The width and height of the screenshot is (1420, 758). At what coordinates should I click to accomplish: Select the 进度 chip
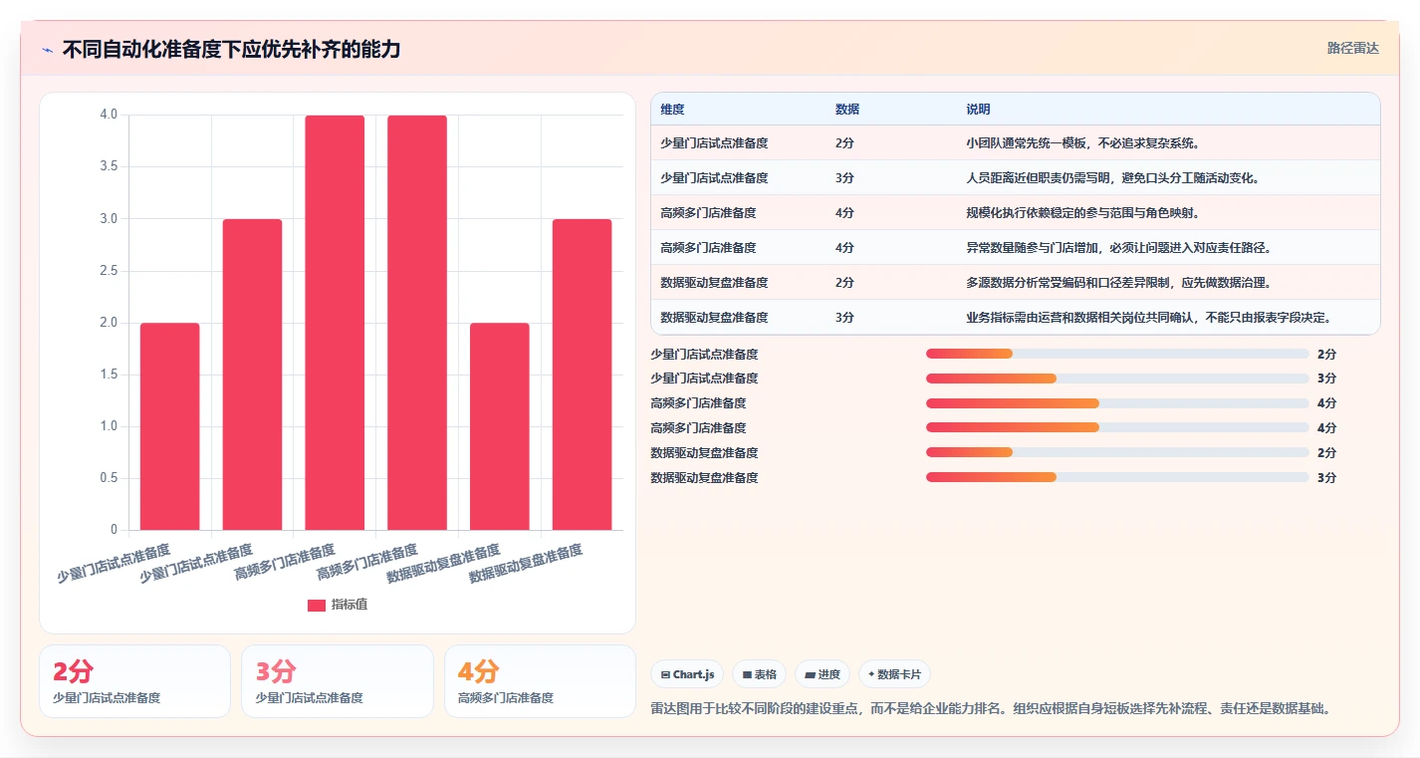[x=823, y=674]
